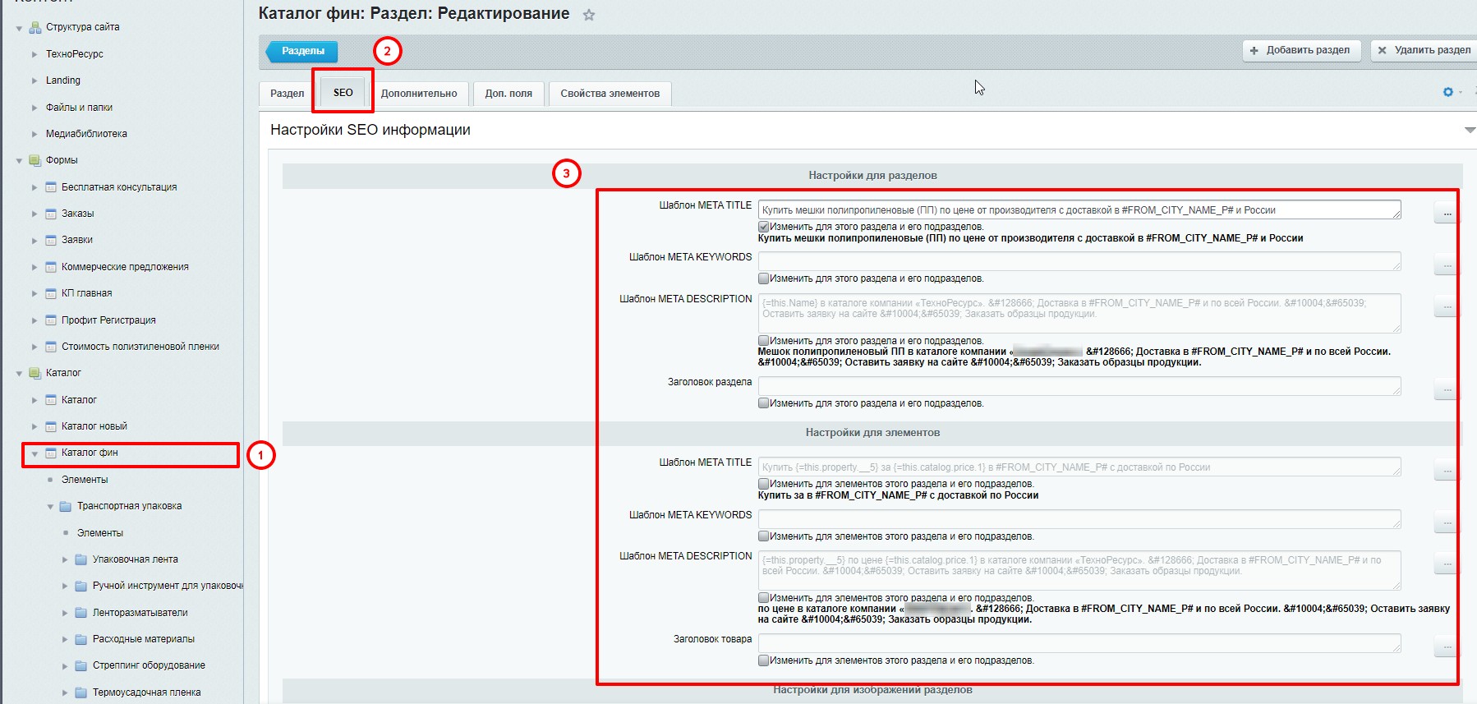The image size is (1477, 704).
Task: Click the Добавить раздел button
Action: pyautogui.click(x=1300, y=50)
